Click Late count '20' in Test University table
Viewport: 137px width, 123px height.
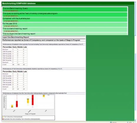tap(24, 89)
